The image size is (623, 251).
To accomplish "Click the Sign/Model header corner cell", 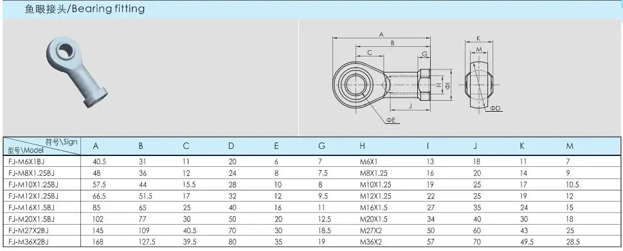I will [42, 146].
